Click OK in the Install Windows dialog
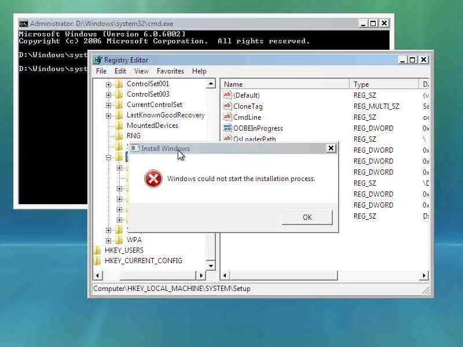This screenshot has width=463, height=347. [x=307, y=217]
